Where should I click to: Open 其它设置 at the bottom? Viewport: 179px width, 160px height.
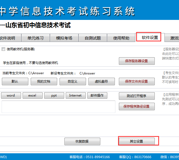pos(137,141)
